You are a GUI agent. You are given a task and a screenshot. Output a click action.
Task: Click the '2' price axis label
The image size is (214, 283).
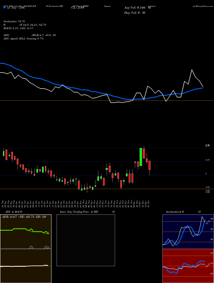pos(206,174)
